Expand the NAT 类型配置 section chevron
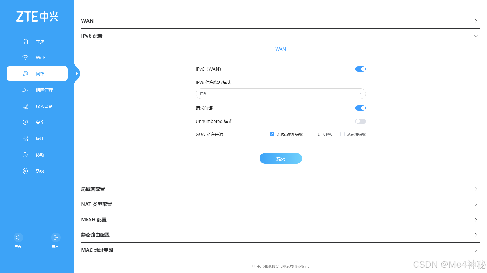Image resolution: width=487 pixels, height=273 pixels. pos(476,204)
